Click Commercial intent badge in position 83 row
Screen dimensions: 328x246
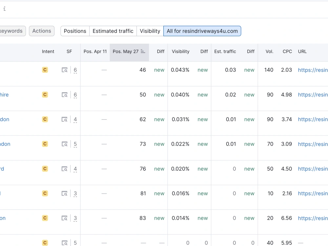click(x=45, y=218)
